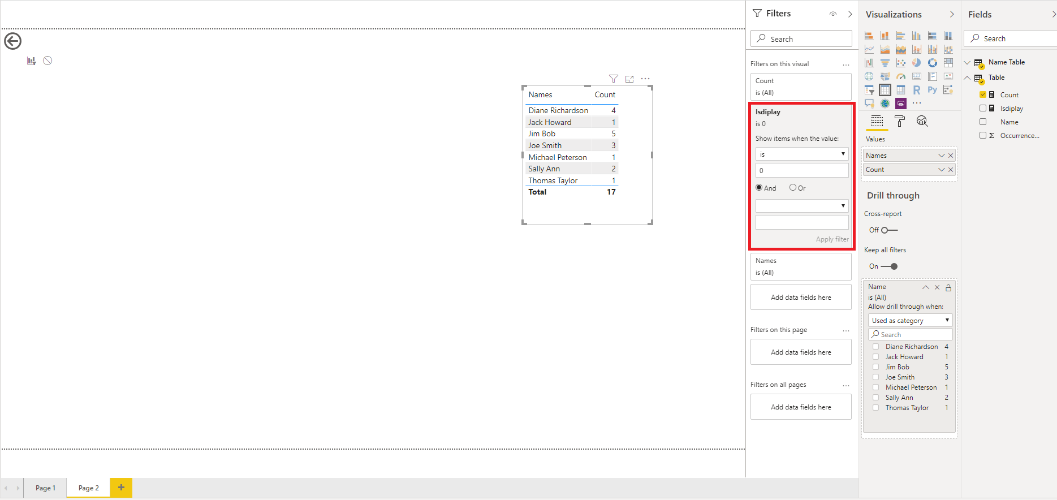Check the Isdiplay field checkbox
This screenshot has width=1057, height=500.
click(x=983, y=108)
